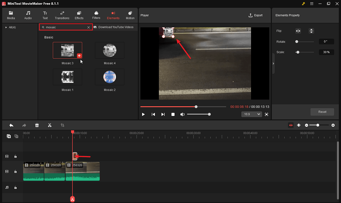
Task: Toggle the timeline snapping icon
Action: pyautogui.click(x=291, y=125)
